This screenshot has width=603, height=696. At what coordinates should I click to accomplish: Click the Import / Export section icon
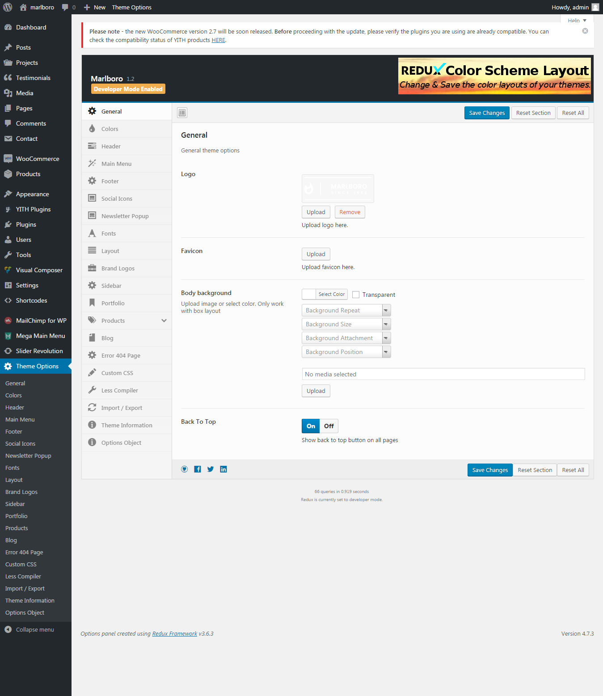[x=92, y=407]
